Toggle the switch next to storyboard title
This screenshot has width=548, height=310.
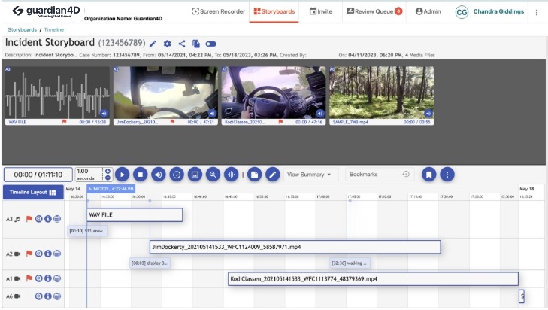click(x=210, y=44)
